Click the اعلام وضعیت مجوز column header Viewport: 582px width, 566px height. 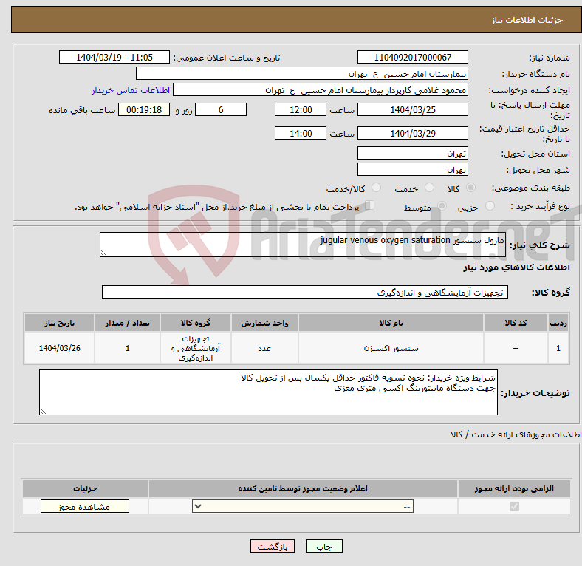click(303, 488)
